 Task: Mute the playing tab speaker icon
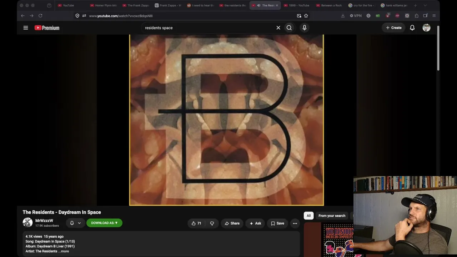click(x=258, y=5)
